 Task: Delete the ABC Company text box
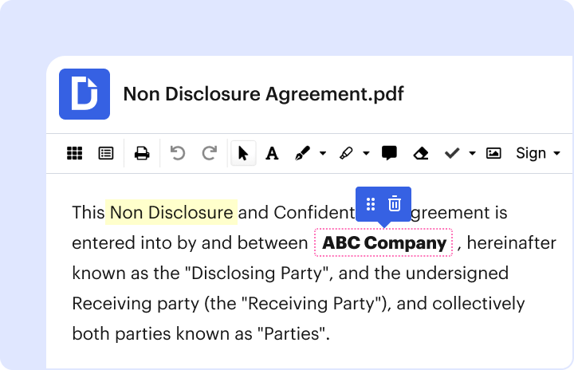(394, 203)
